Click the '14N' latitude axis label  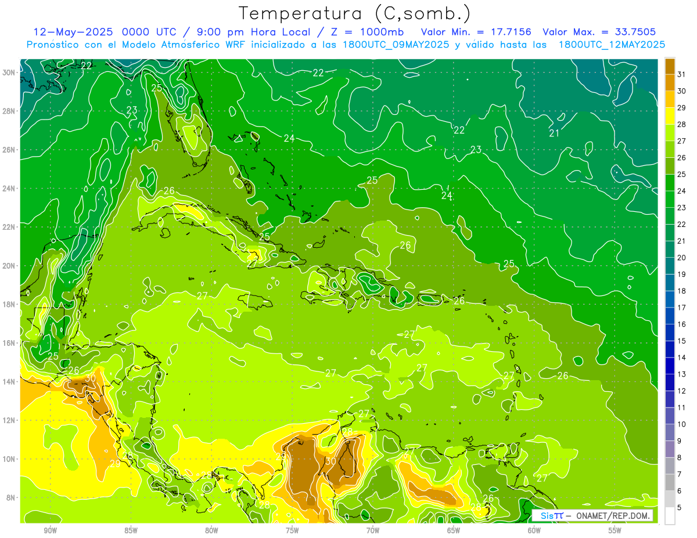pyautogui.click(x=9, y=381)
